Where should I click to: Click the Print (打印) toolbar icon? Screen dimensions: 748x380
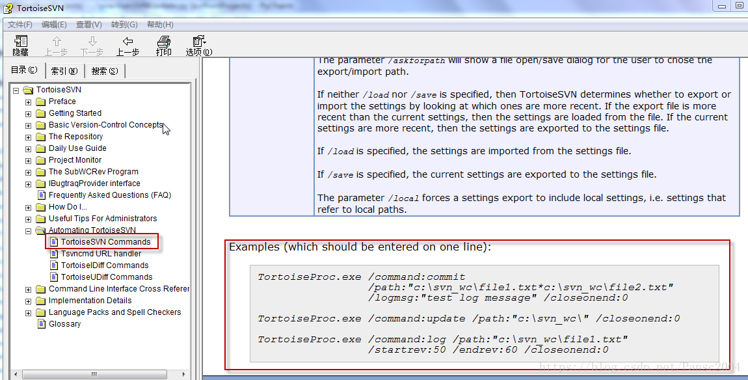pos(164,41)
